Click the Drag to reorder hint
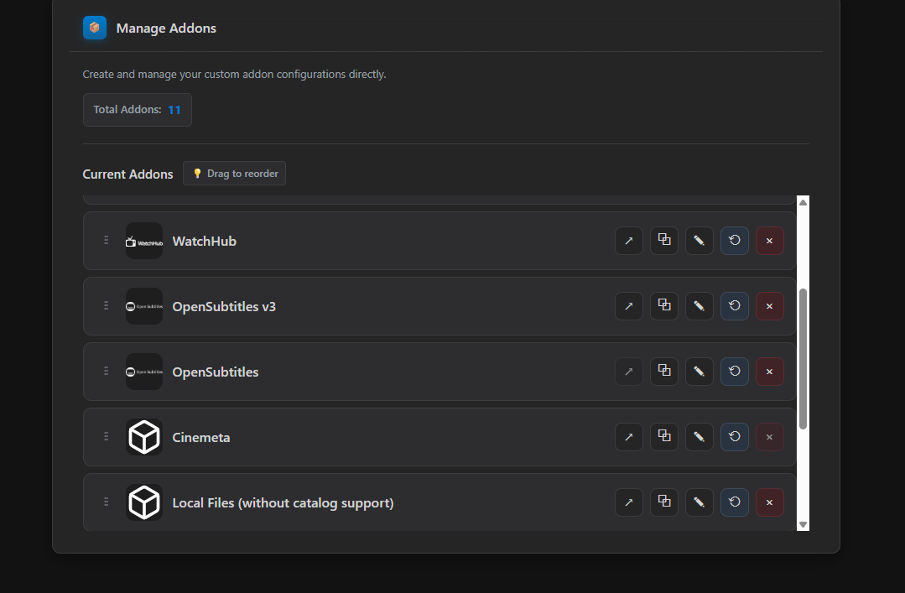This screenshot has width=905, height=593. [235, 174]
